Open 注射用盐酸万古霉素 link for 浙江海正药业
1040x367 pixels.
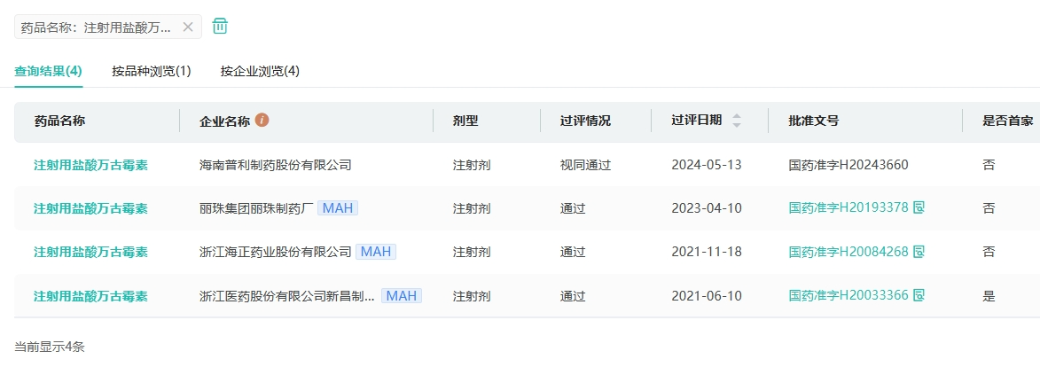point(90,252)
